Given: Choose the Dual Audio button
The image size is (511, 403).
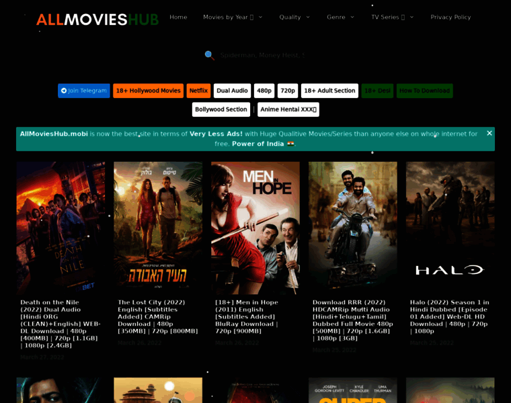Looking at the screenshot, I should tap(232, 91).
